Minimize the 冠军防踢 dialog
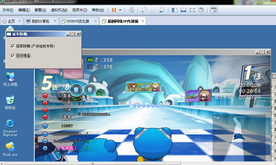 68,34
